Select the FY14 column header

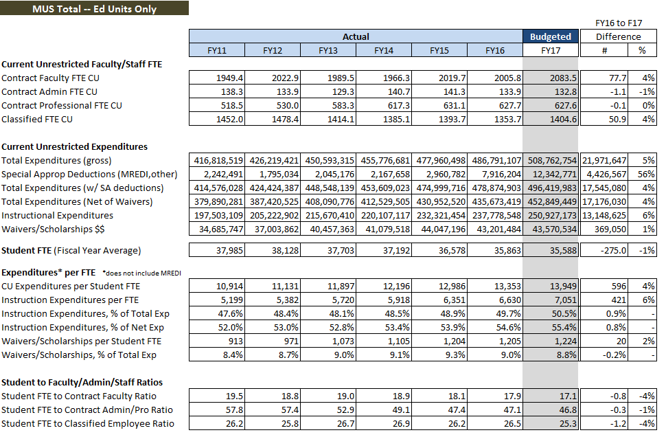pos(384,50)
